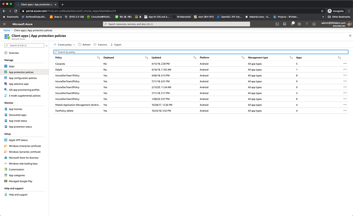This screenshot has height=216, width=353.
Task: Open admin@9folders.com account menu
Action: pyautogui.click(x=336, y=24)
